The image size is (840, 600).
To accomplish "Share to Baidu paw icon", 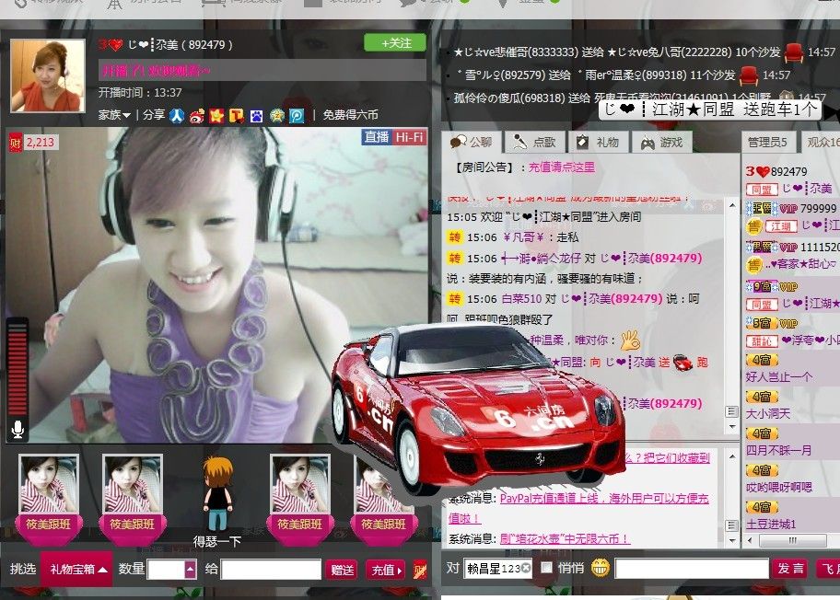I will (x=257, y=115).
